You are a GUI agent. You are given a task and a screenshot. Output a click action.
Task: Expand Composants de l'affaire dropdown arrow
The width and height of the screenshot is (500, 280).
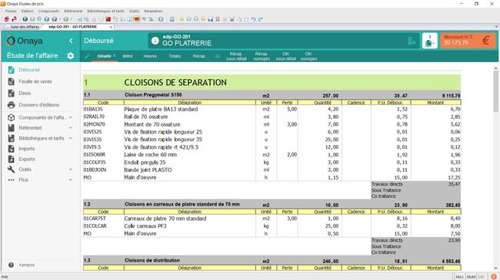click(x=71, y=117)
